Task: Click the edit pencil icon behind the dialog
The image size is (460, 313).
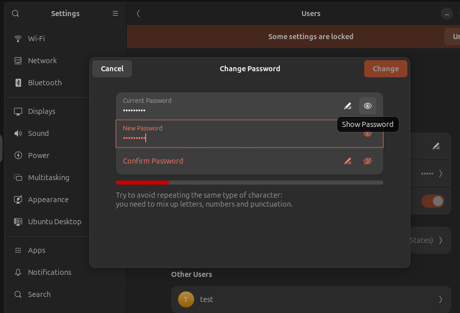Action: (436, 146)
